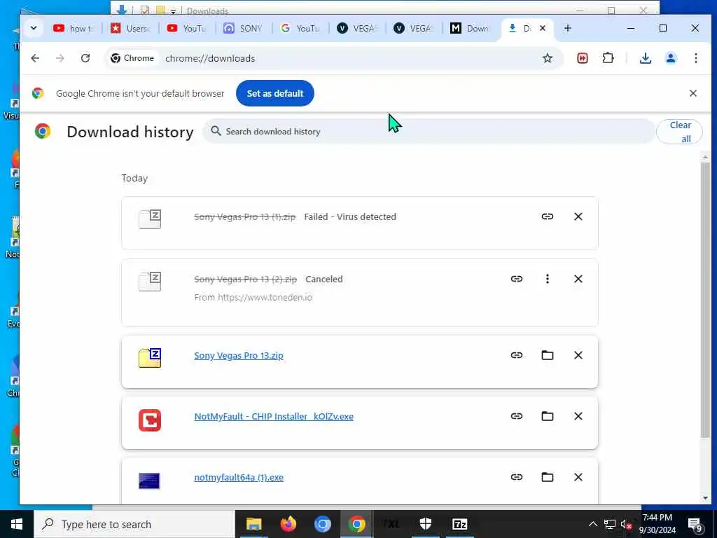Show the downloads bubble in toolbar

click(x=645, y=58)
